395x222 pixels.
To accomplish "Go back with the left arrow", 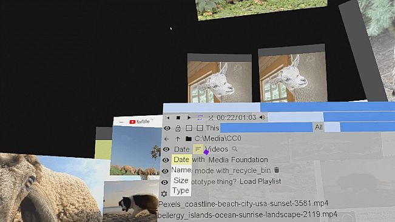I will pos(166,139).
